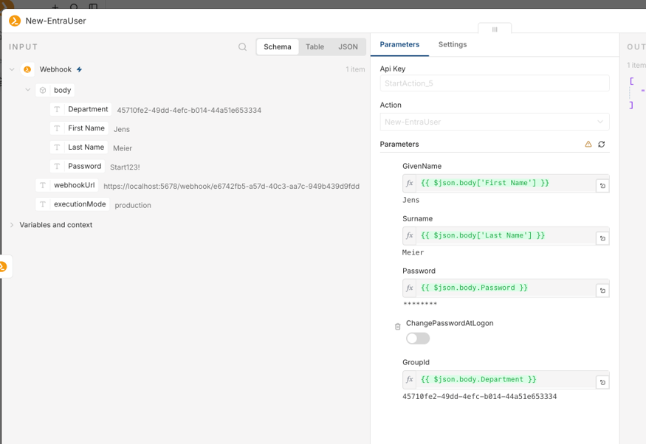The width and height of the screenshot is (646, 444).
Task: Click the webhook URL value text
Action: point(232,187)
